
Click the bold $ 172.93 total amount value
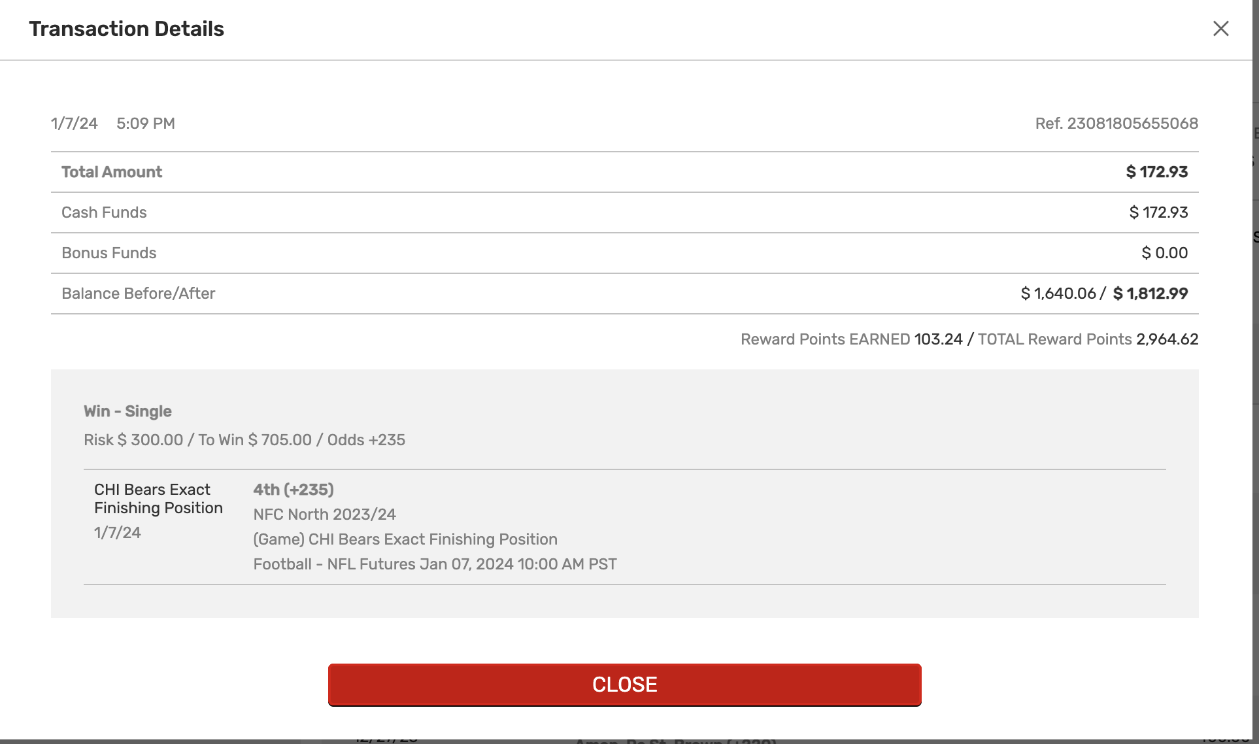[1156, 172]
